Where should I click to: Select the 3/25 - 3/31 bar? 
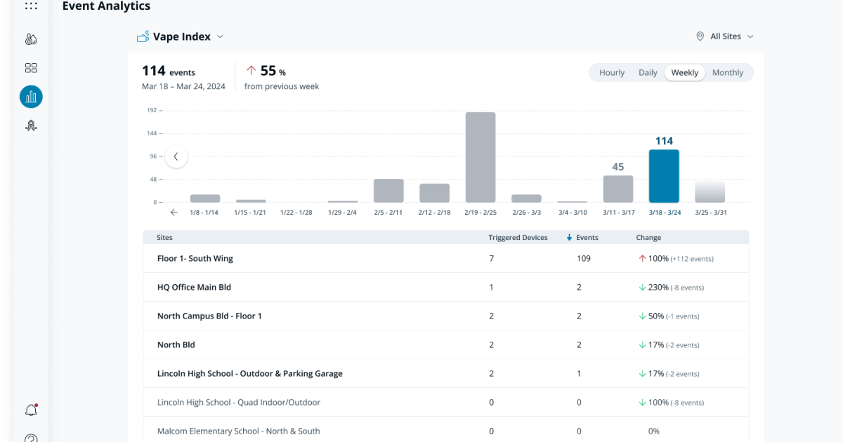(x=710, y=192)
